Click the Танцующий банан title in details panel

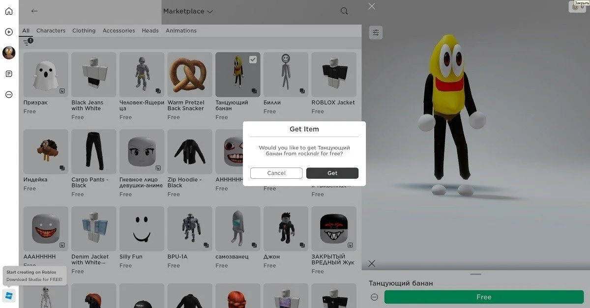coord(401,283)
